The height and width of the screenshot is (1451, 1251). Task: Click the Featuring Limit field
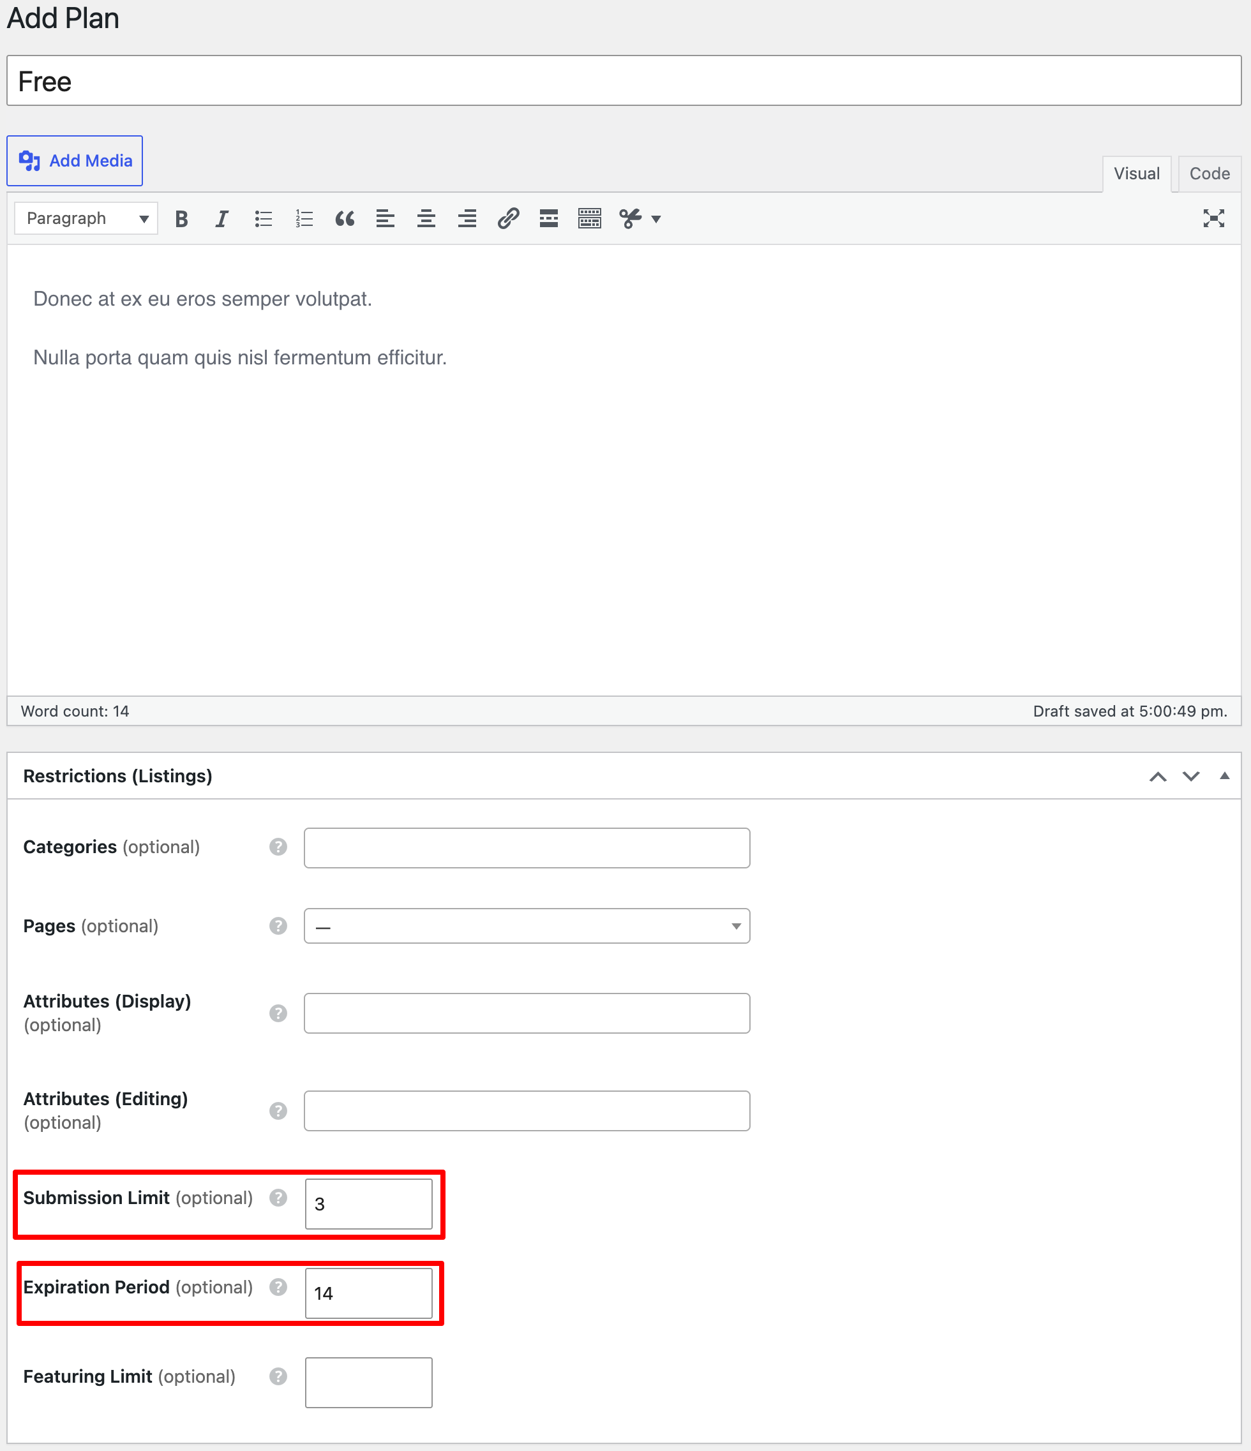[368, 1382]
